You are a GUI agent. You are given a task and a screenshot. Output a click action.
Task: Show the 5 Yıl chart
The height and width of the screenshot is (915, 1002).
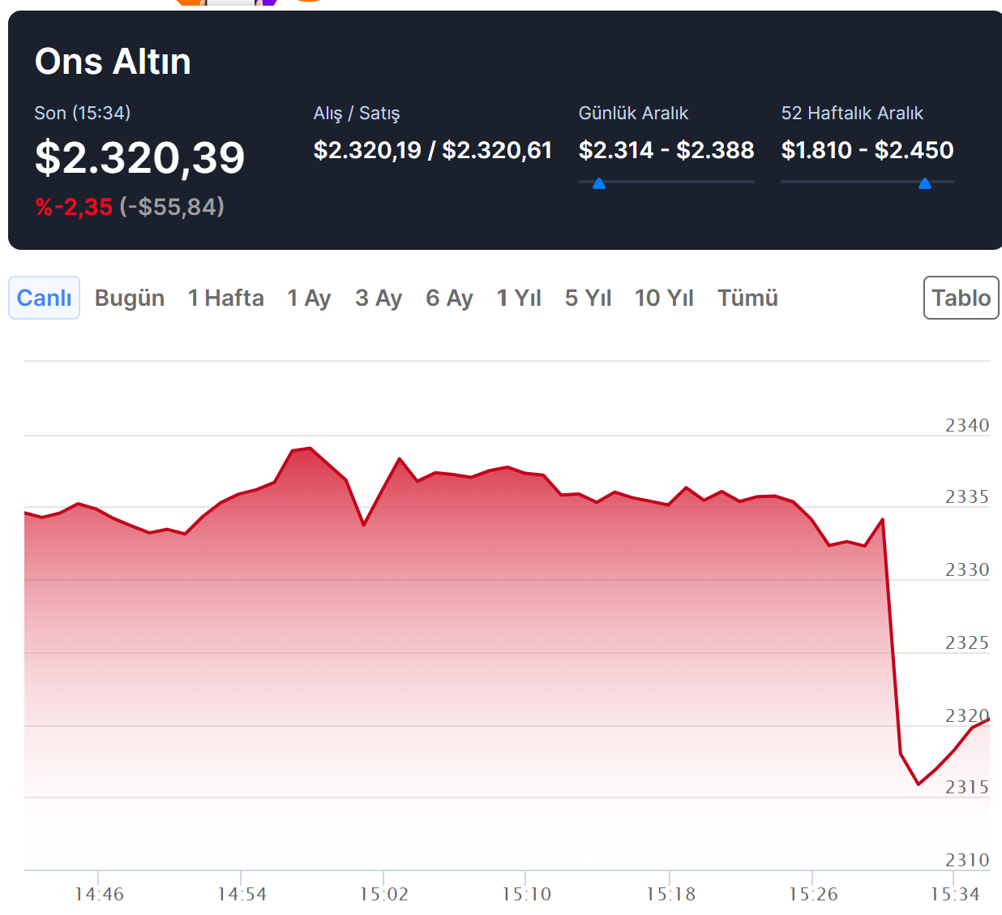(588, 298)
